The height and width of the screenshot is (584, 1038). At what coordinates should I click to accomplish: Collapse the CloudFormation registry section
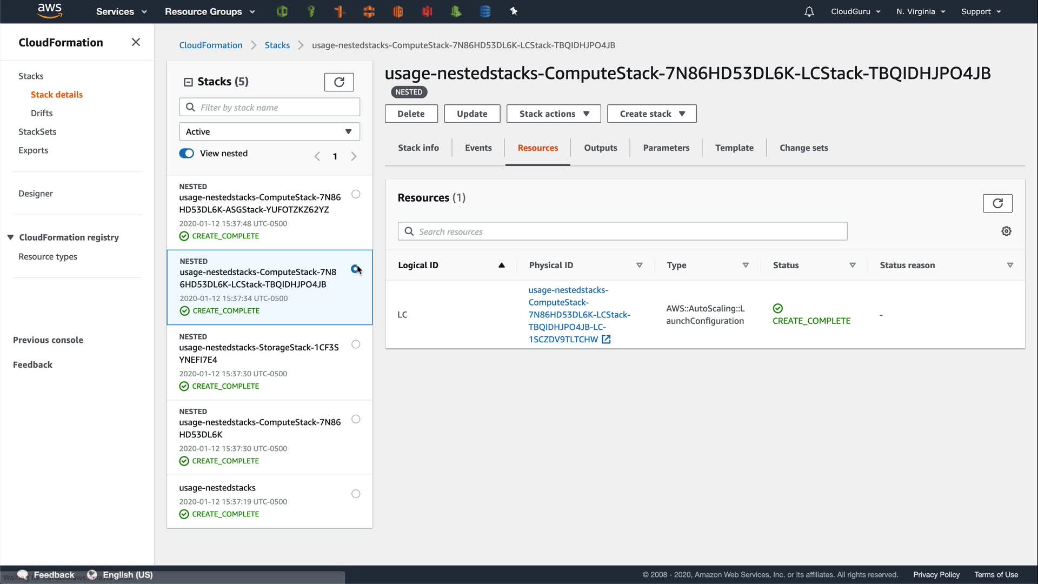pos(11,237)
